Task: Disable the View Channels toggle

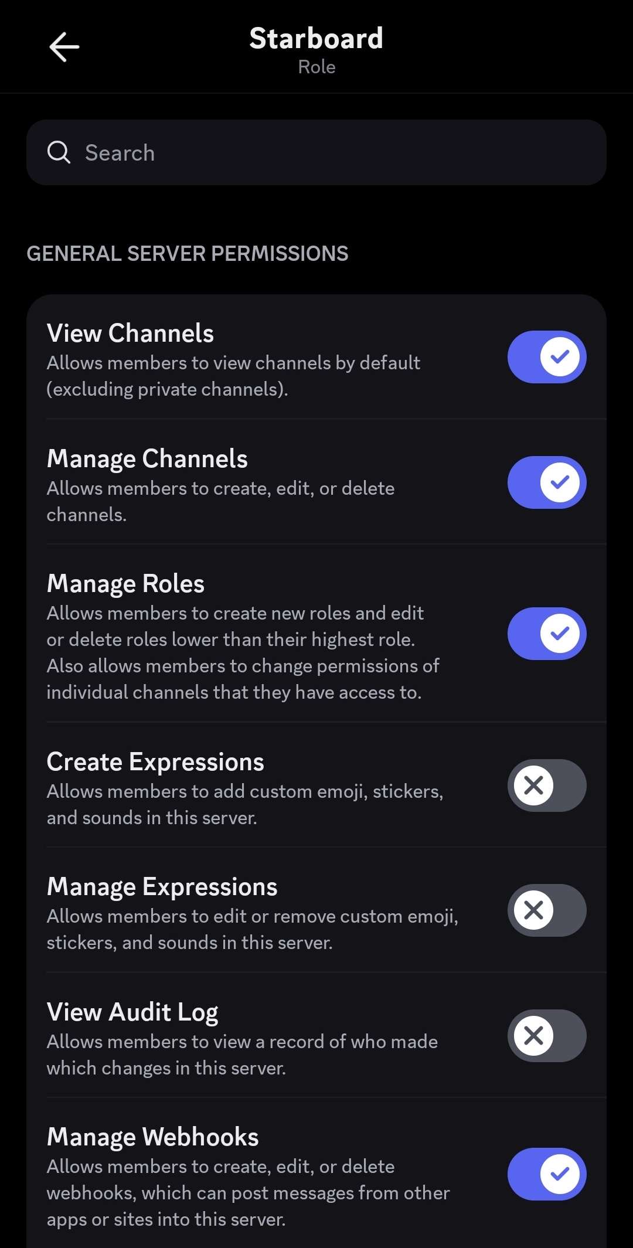Action: tap(546, 357)
